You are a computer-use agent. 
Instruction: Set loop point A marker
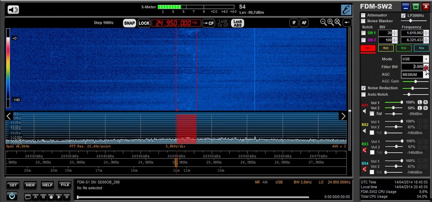click(x=36, y=197)
